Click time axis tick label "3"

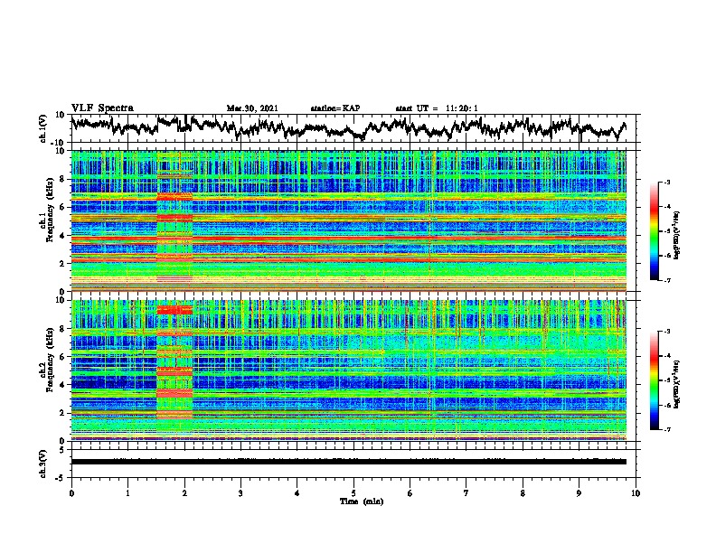[240, 493]
